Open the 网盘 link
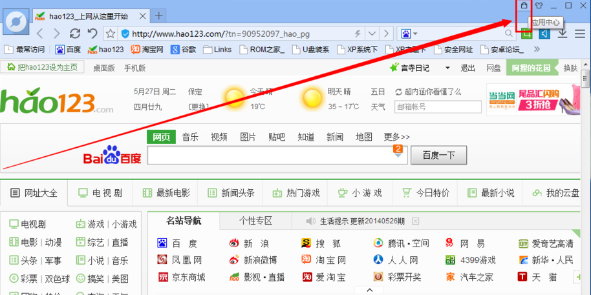 493,68
